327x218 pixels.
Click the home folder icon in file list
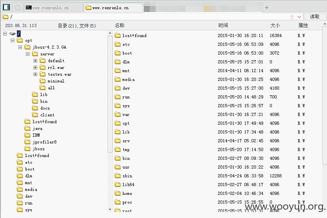[x=118, y=193]
